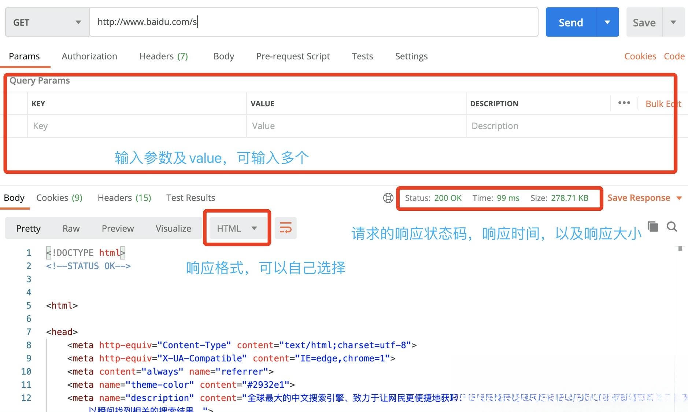Select the Preview view mode
This screenshot has height=412, width=688.
tap(118, 228)
